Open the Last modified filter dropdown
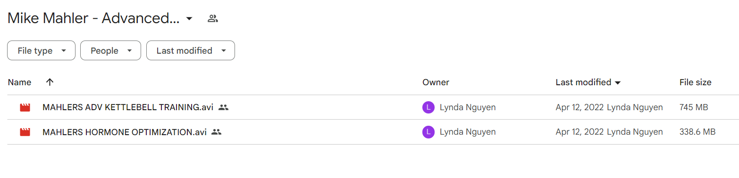Image resolution: width=739 pixels, height=178 pixels. click(x=191, y=50)
